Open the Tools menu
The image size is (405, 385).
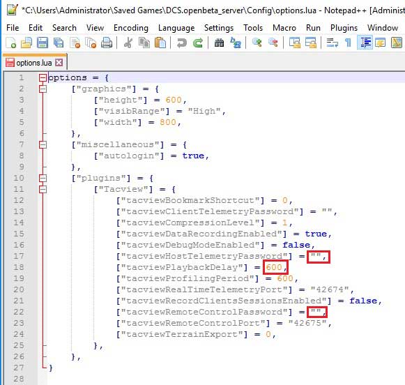pos(253,28)
